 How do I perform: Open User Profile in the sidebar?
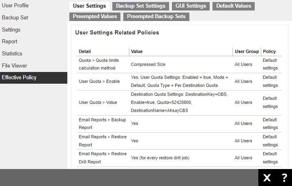pos(15,6)
